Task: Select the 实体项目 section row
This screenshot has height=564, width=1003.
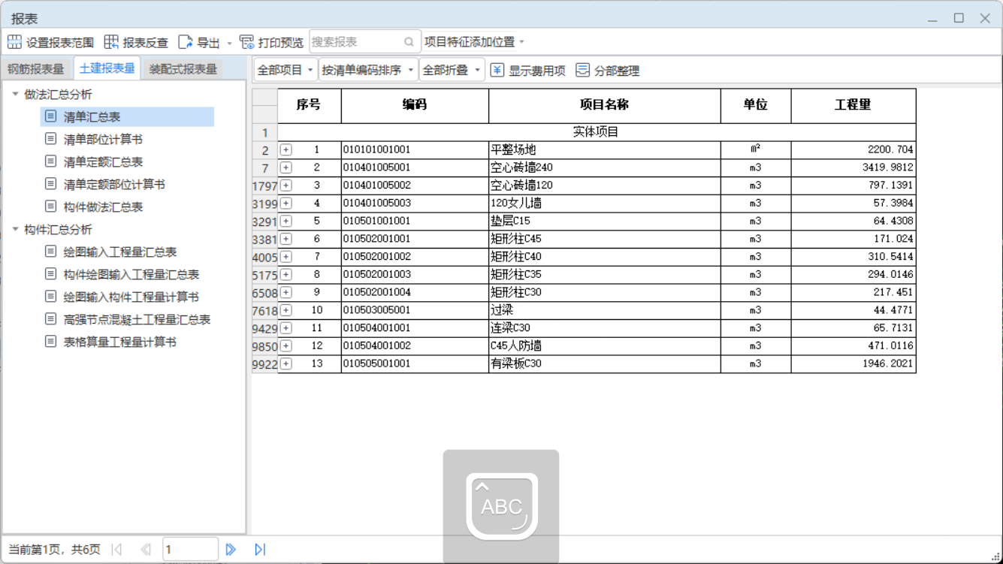Action: tap(597, 132)
